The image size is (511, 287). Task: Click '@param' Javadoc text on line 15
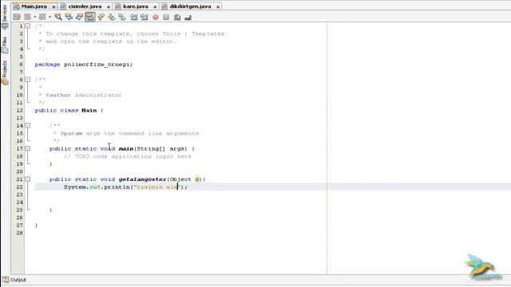pyautogui.click(x=71, y=133)
